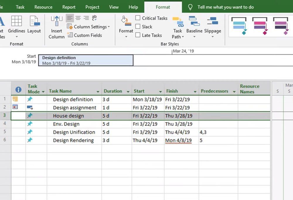293x200 pixels.
Task: Switch to the Resource tab
Action: point(43,7)
